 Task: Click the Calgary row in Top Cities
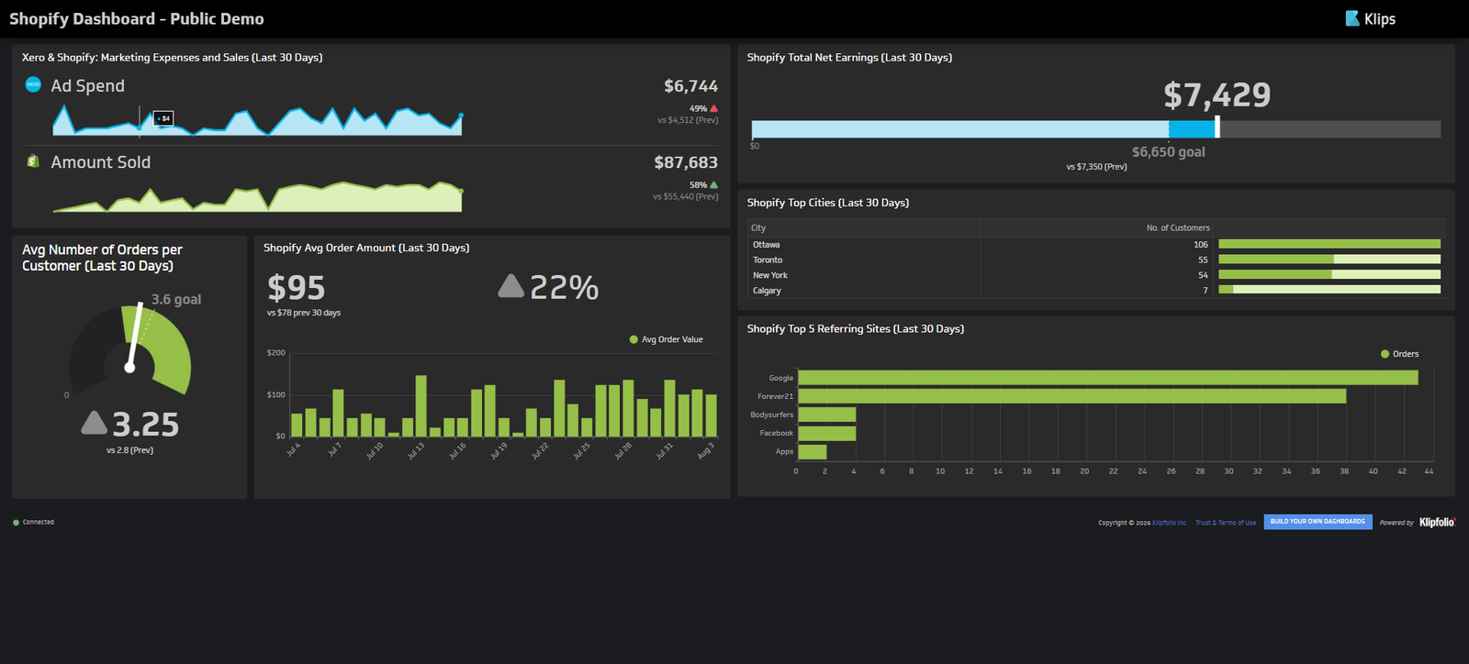(x=1096, y=290)
